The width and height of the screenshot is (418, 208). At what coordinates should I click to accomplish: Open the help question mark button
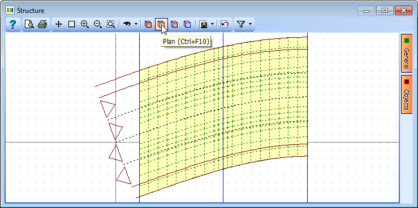[x=12, y=24]
